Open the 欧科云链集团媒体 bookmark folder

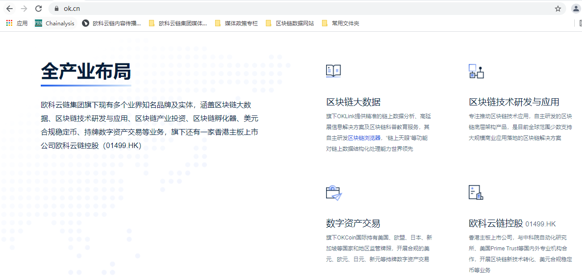pos(178,23)
